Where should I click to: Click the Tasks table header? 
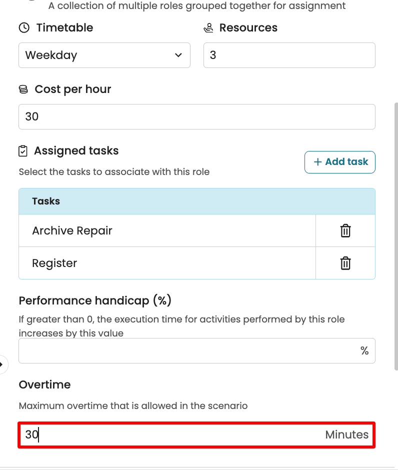point(196,201)
